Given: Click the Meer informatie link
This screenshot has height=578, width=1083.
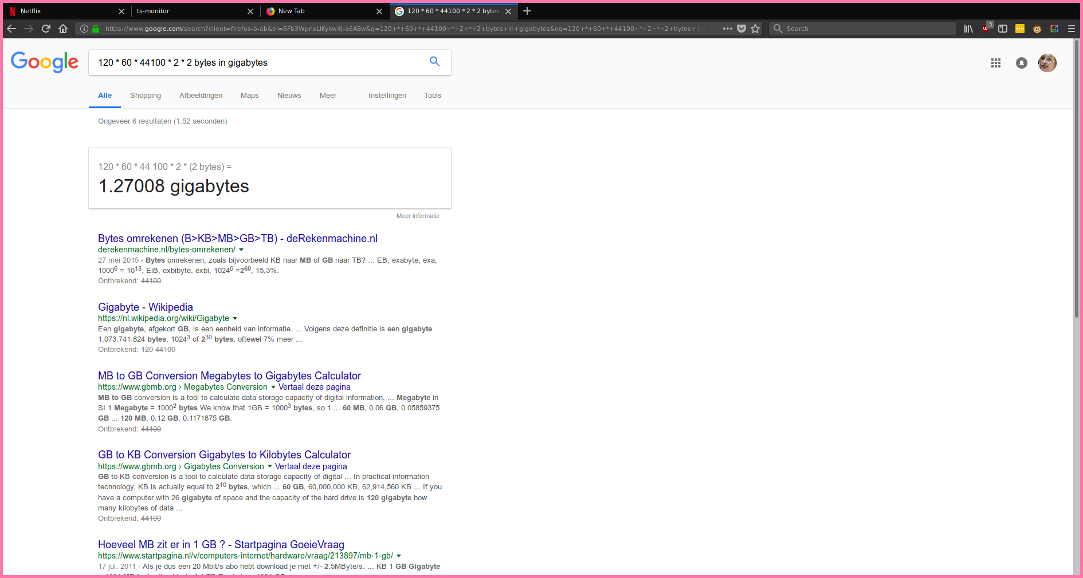Looking at the screenshot, I should [418, 216].
